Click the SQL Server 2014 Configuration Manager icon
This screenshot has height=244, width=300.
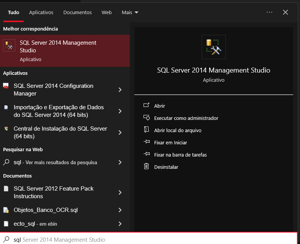coord(6,86)
